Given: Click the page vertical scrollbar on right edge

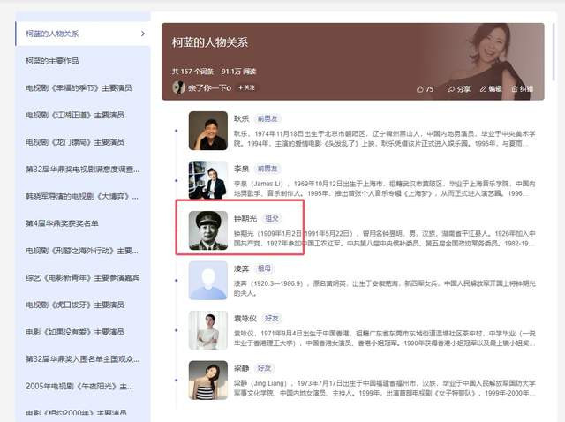Looking at the screenshot, I should click(554, 51).
